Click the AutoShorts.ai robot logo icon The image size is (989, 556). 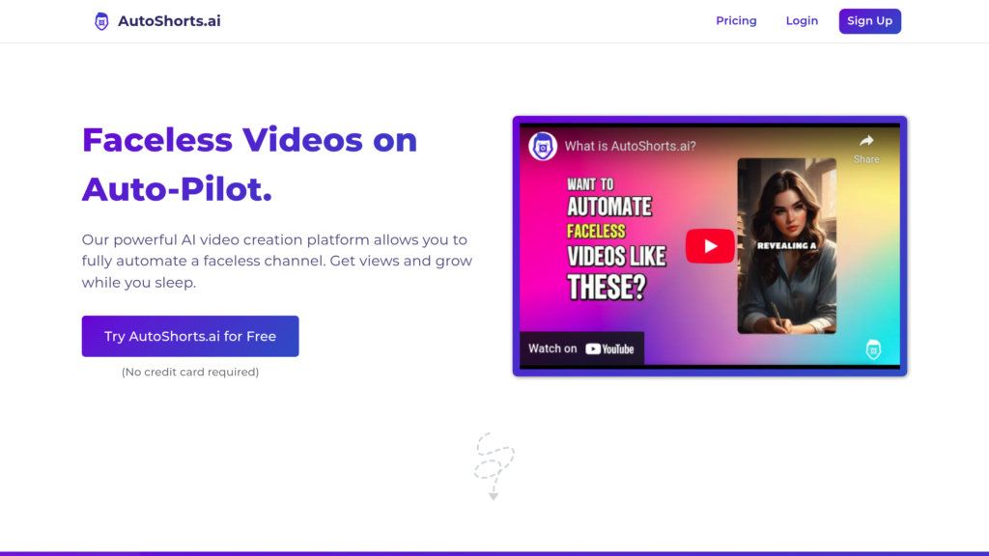click(101, 21)
